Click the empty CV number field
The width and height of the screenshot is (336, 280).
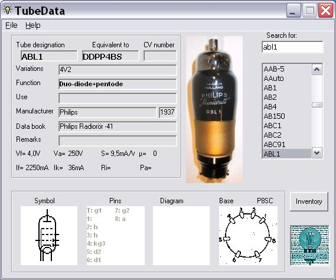(x=160, y=56)
